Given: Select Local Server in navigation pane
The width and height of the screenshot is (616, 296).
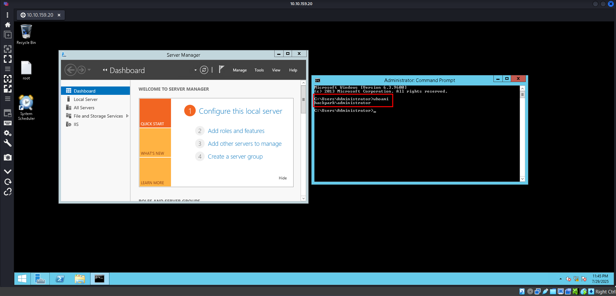Looking at the screenshot, I should [x=86, y=99].
